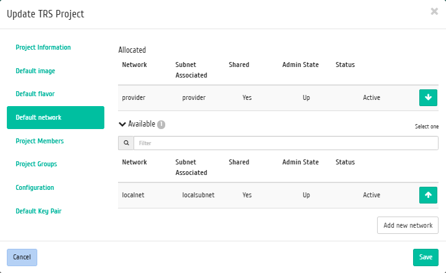Click Yes shared value in localnet row
The image size is (446, 273).
(247, 195)
